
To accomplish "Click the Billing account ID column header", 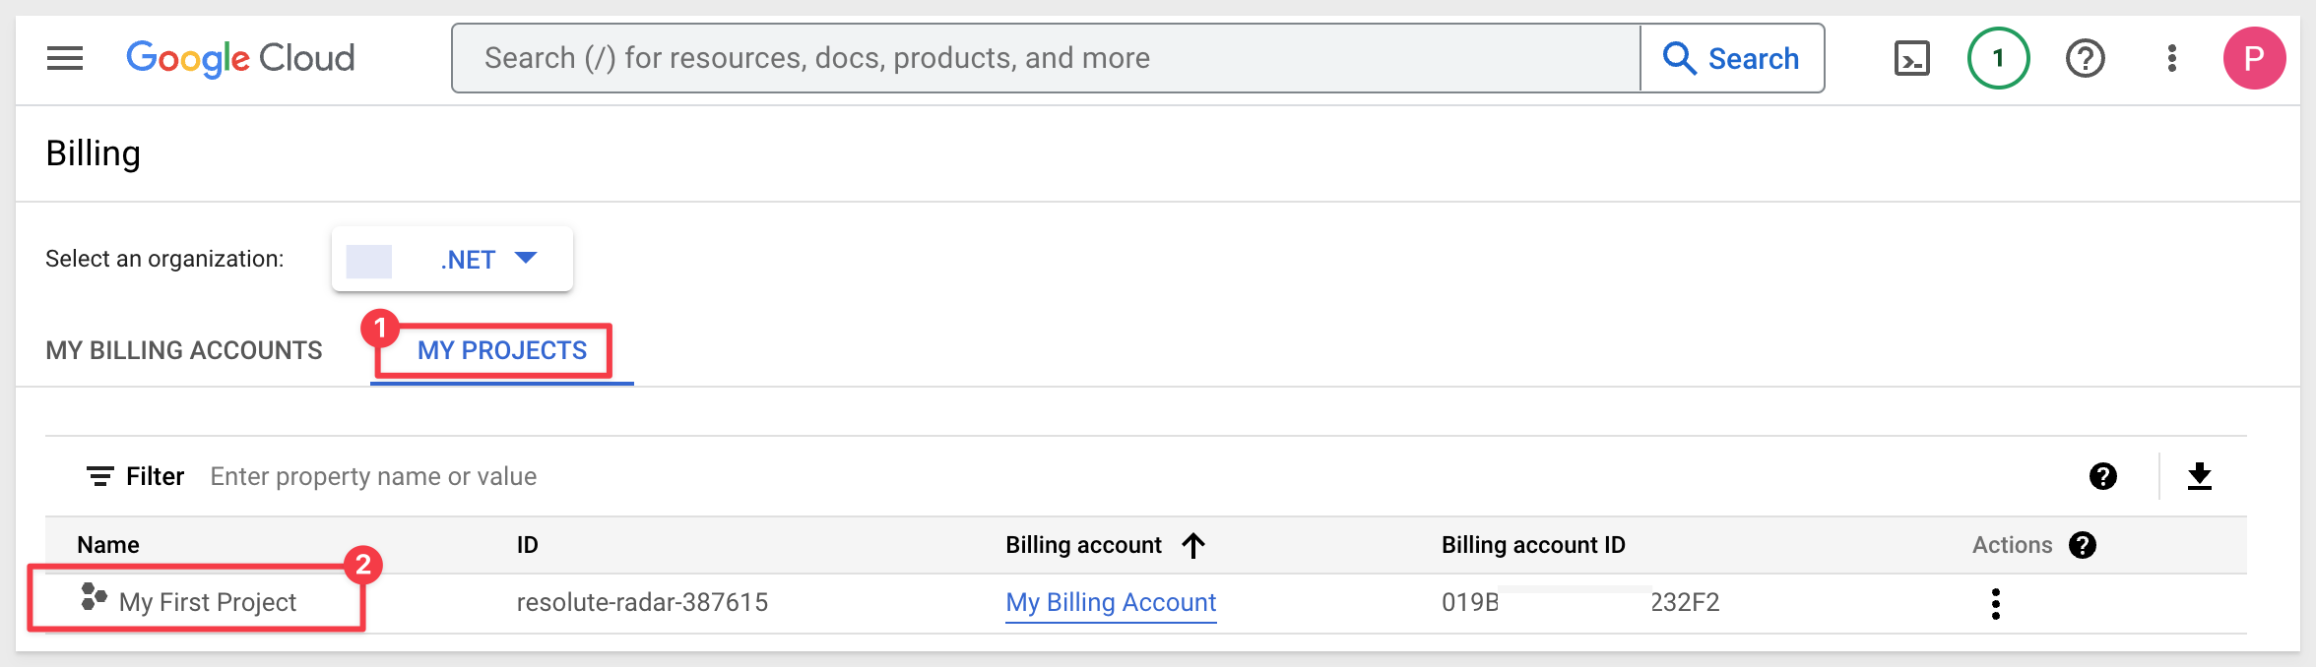I will point(1533,545).
